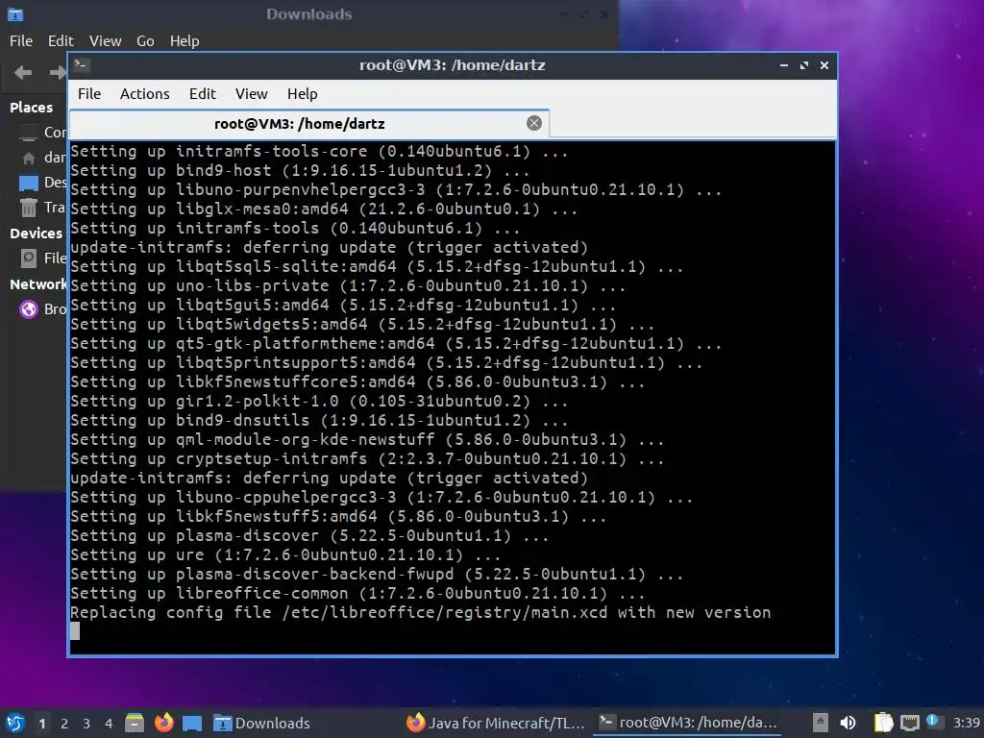Open the Browse Network entry in the sidebar
The height and width of the screenshot is (738, 984).
41,308
